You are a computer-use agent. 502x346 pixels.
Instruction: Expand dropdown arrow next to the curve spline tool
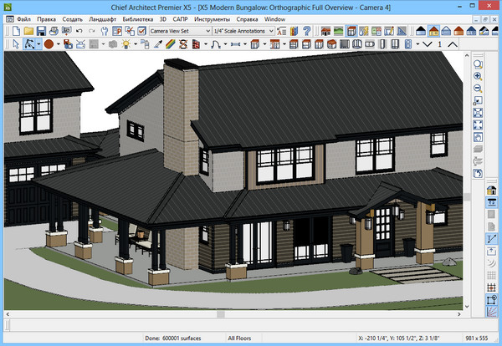click(x=225, y=44)
